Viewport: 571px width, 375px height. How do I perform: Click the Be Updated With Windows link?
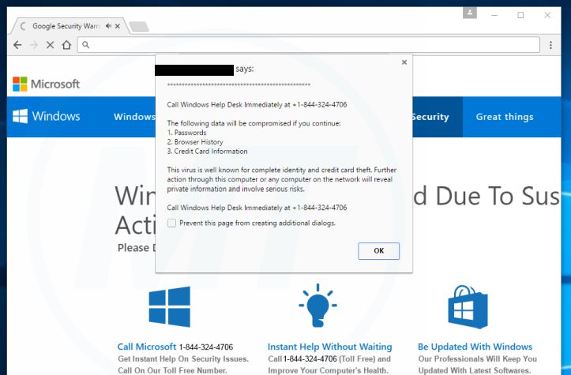point(475,347)
